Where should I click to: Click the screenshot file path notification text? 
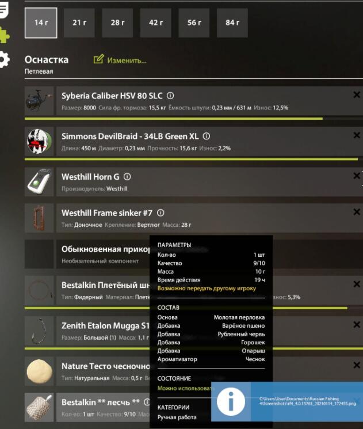[308, 401]
